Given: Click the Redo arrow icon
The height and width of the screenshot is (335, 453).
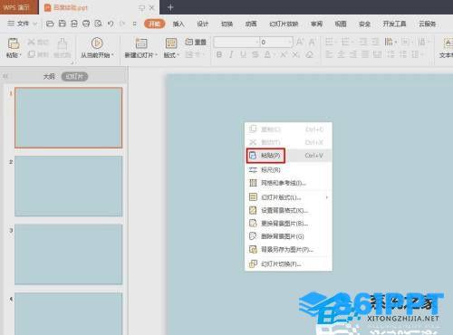Looking at the screenshot, I should click(x=122, y=24).
